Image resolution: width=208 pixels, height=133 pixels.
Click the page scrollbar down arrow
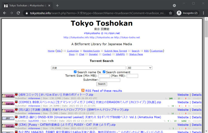[206, 131]
